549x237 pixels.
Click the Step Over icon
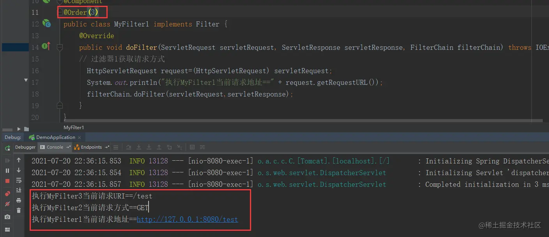tap(129, 147)
